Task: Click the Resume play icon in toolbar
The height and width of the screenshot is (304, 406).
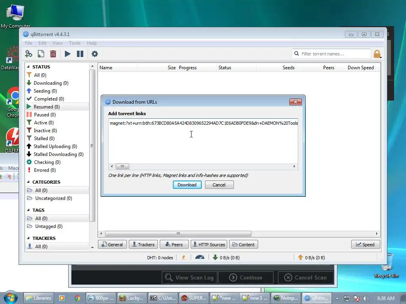Action: [67, 54]
